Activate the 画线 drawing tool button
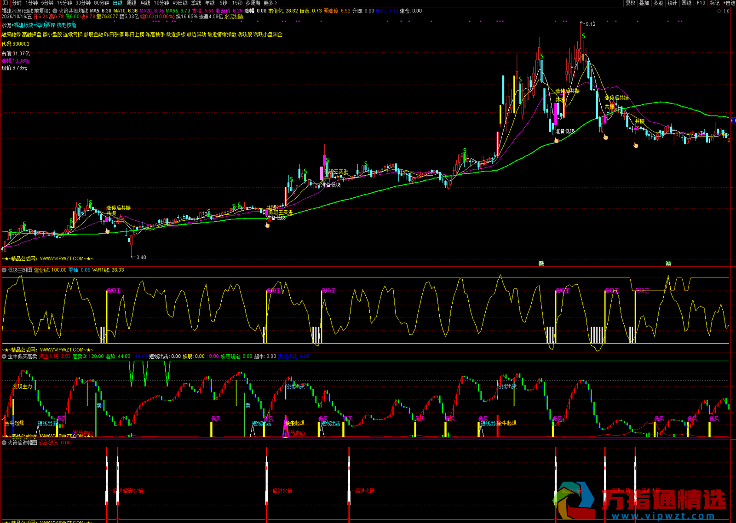The height and width of the screenshot is (523, 736). [687, 3]
